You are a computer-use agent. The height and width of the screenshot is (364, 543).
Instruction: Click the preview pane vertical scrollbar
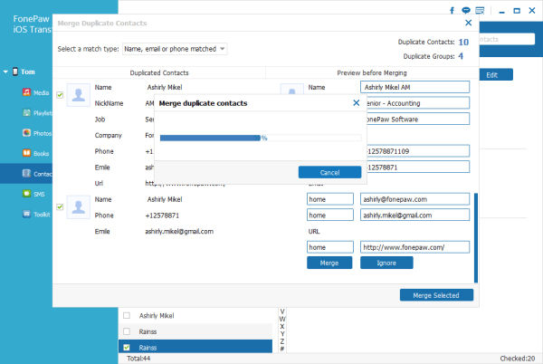476,238
